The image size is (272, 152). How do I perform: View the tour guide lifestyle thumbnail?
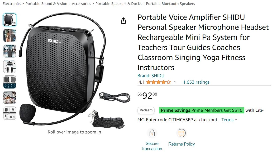tap(10, 35)
